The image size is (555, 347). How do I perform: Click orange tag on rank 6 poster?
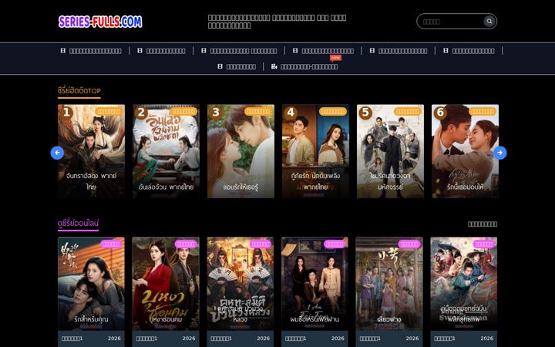pyautogui.click(x=483, y=112)
